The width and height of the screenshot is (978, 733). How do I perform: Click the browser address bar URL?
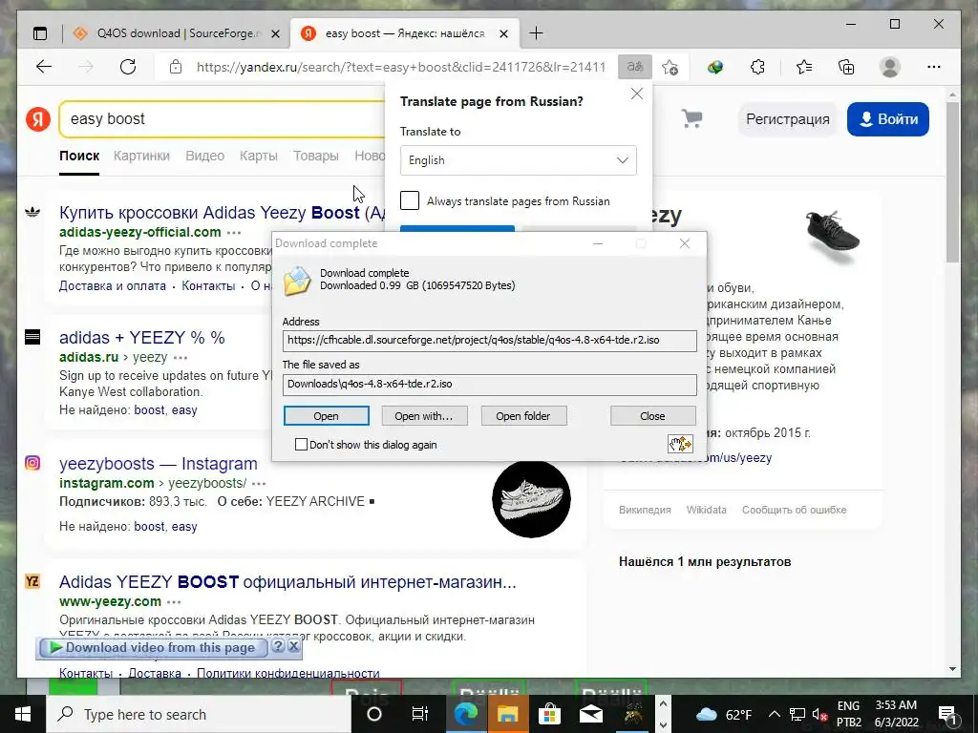401,67
